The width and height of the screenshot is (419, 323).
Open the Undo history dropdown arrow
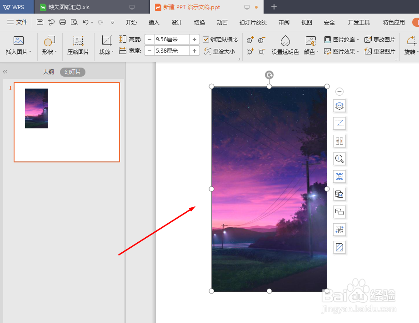pos(92,22)
